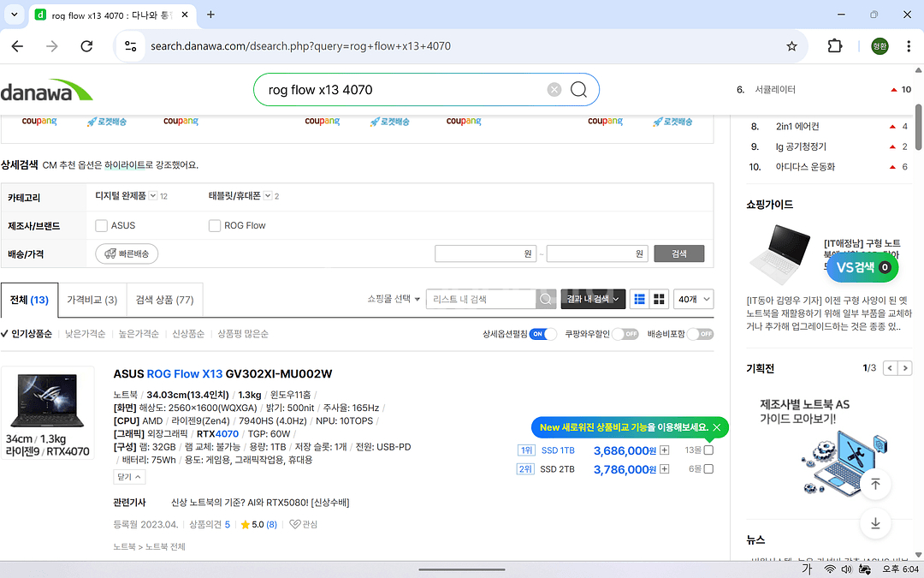Image resolution: width=924 pixels, height=578 pixels.
Task: Open related article about RTX5080 신상수배
Action: tap(260, 503)
